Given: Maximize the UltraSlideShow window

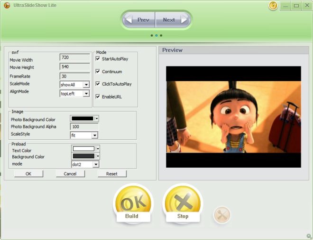Looking at the screenshot, I should click(x=296, y=6).
